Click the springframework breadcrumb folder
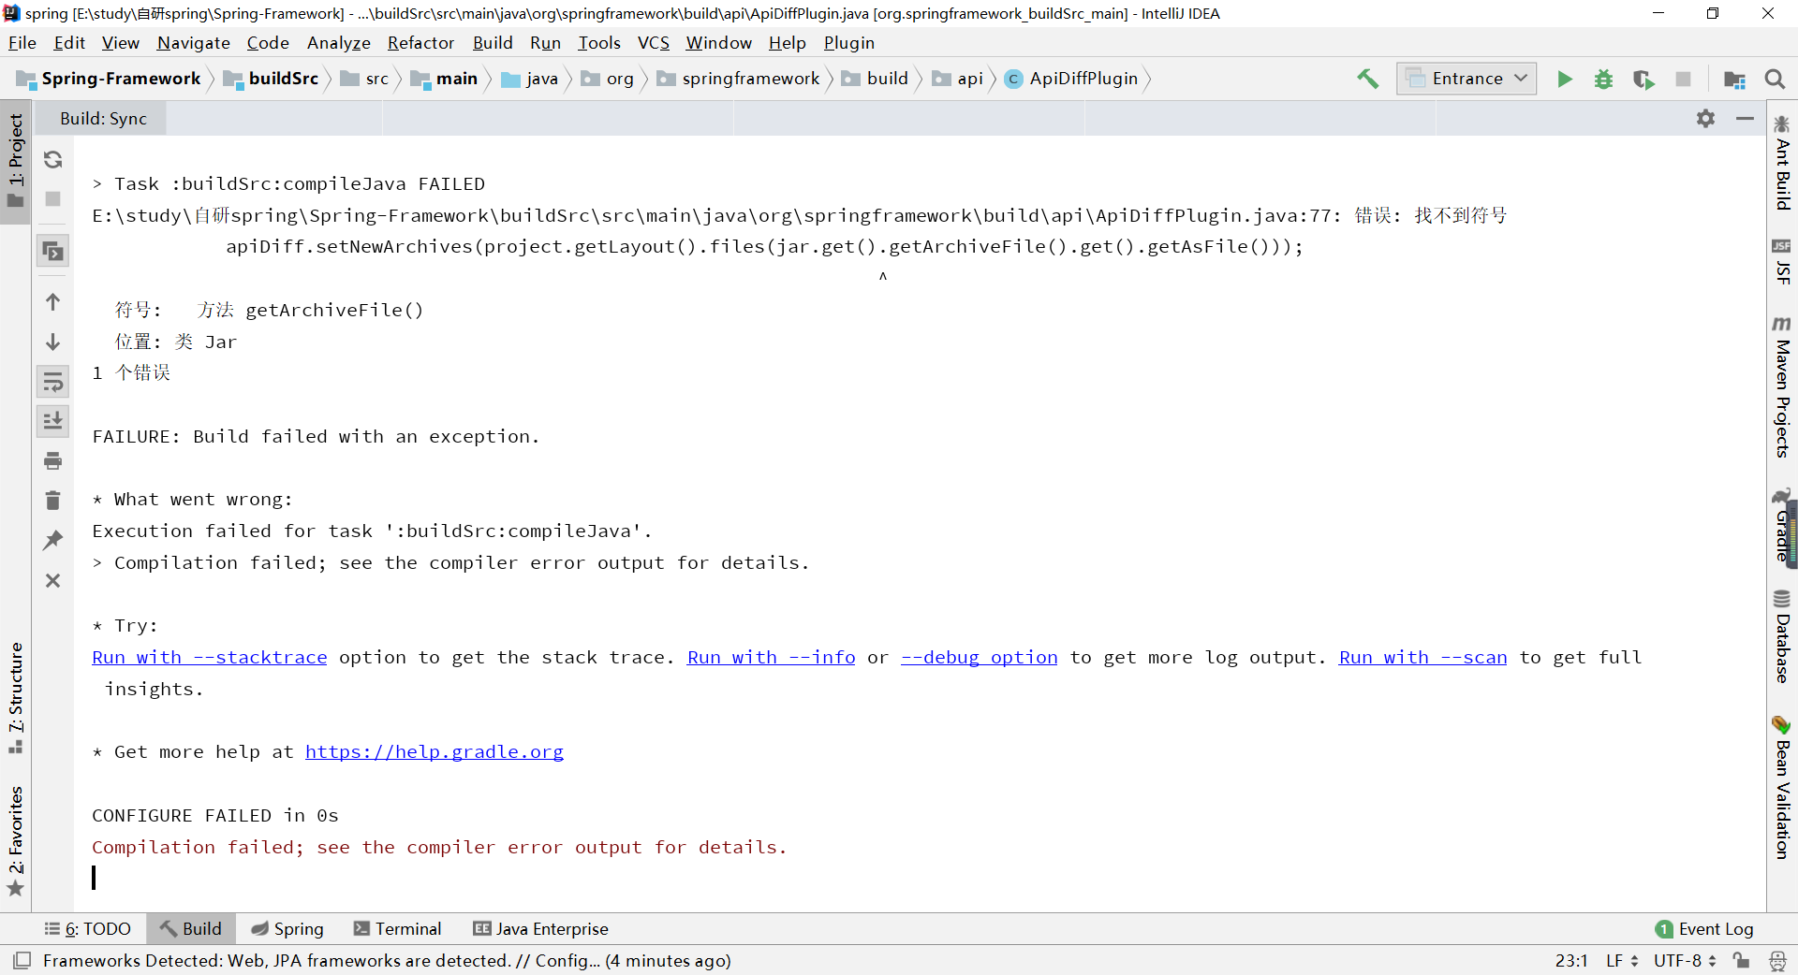Viewport: 1798px width, 975px height. (738, 79)
